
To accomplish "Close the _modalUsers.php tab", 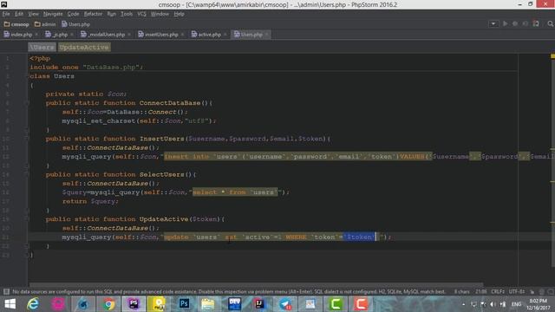I will [129, 35].
